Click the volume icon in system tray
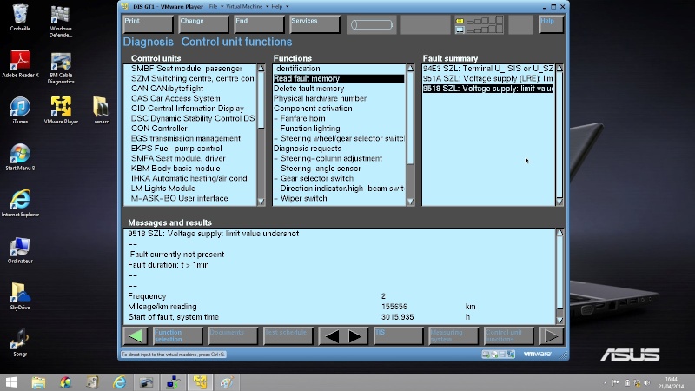The width and height of the screenshot is (695, 391). [x=646, y=382]
